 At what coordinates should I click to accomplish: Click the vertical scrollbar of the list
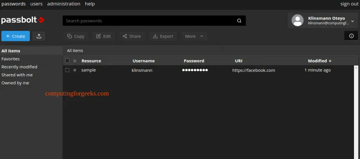(x=356, y=112)
